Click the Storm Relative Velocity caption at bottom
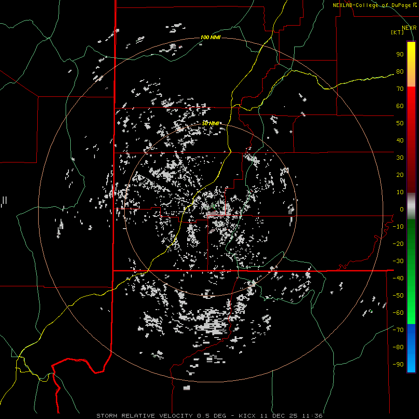The image size is (419, 419). (x=209, y=416)
